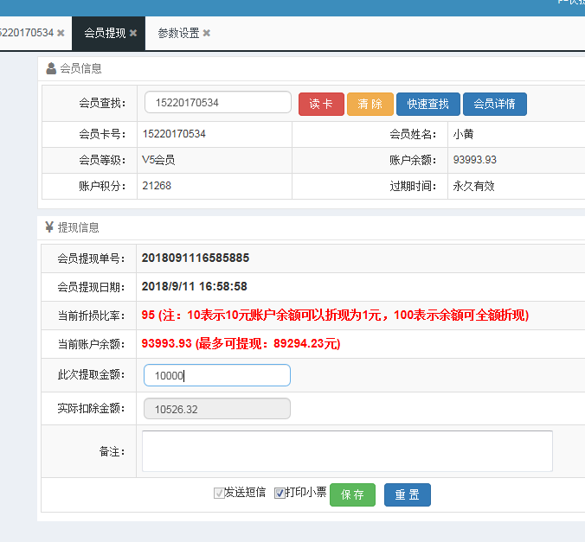
Task: Close the tab ending in 220170534
Action: point(61,33)
